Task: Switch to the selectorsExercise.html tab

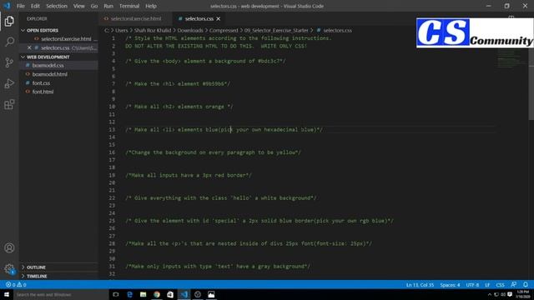Action: [135, 18]
